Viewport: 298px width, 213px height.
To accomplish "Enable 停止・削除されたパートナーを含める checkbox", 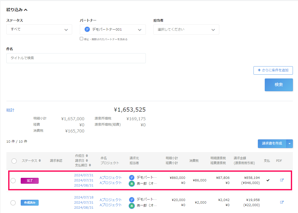I will coord(82,39).
